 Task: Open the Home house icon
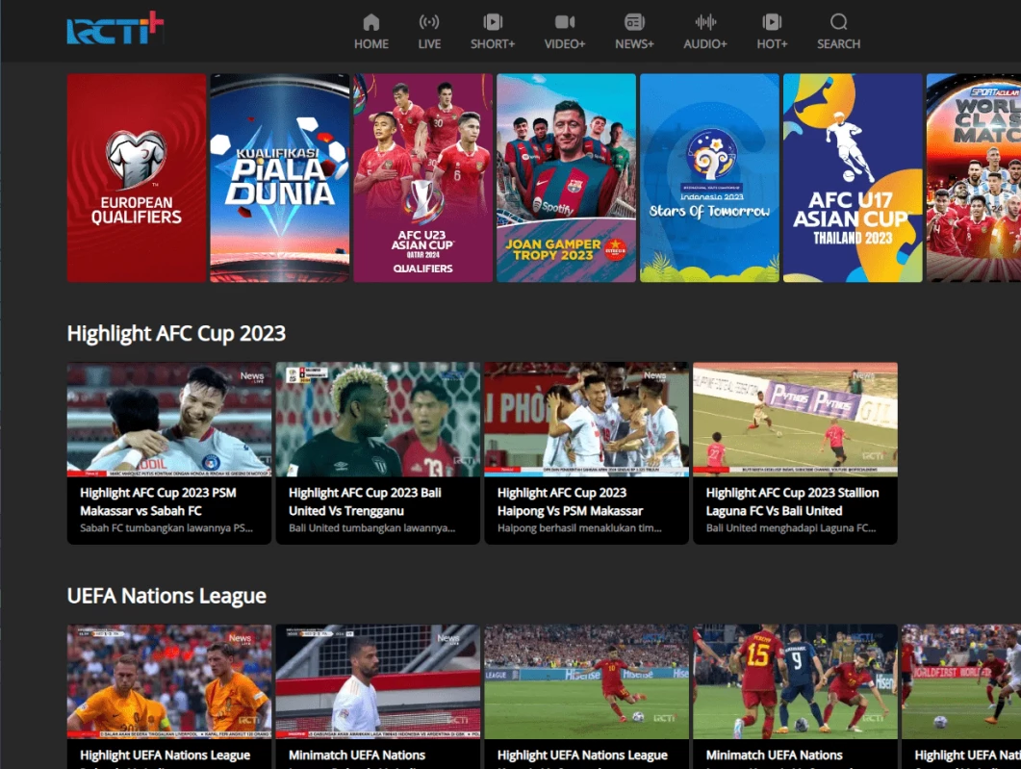point(371,22)
